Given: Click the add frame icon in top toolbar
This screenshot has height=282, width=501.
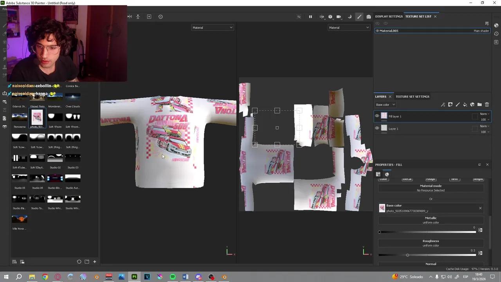Looking at the screenshot, I should (x=149, y=16).
